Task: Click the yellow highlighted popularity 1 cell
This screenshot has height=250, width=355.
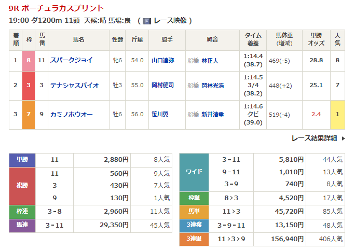Action: 337,114
